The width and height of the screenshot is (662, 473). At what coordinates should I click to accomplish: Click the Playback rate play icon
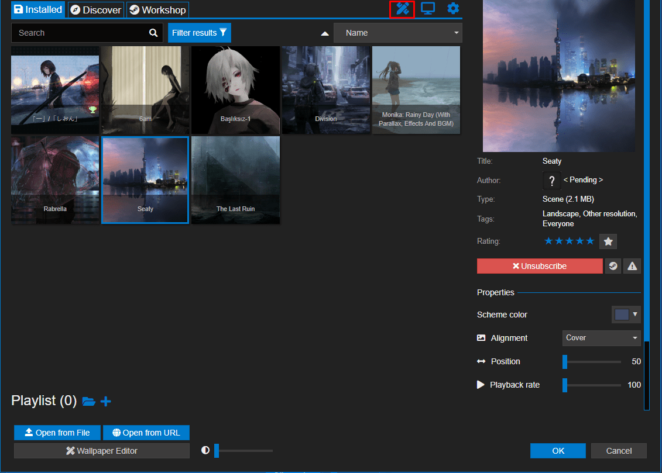[481, 385]
